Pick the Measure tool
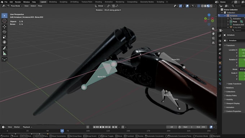The height and width of the screenshot is (138, 245). tap(4, 53)
